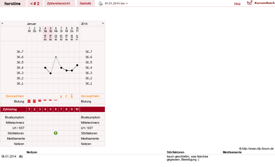Screen dimensions: 275x167
Task: Click the heavy bleeding symbol on day 1
Action: point(29,101)
